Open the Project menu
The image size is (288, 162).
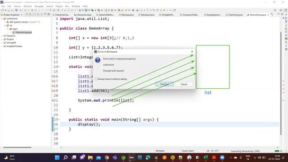click(x=59, y=6)
